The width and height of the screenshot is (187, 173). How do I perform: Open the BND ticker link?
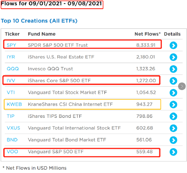[12, 140]
